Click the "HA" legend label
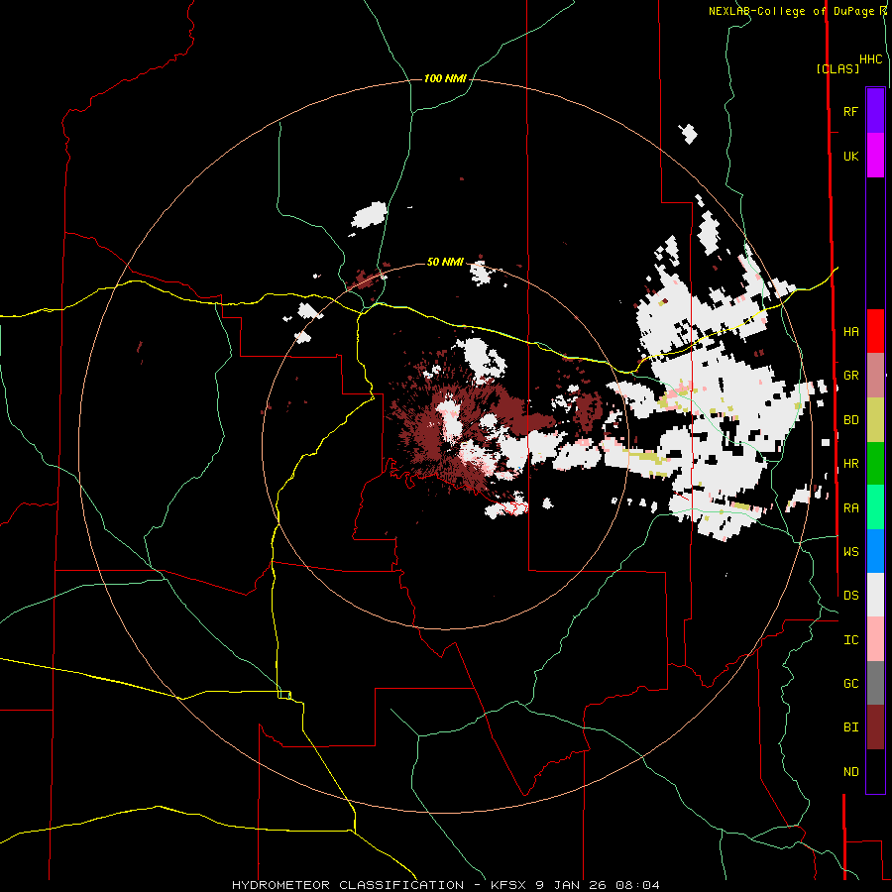Viewport: 892px width, 892px height. 850,332
